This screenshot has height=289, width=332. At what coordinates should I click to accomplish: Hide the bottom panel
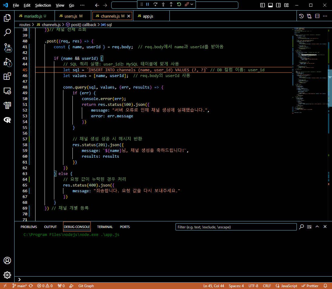[325, 227]
